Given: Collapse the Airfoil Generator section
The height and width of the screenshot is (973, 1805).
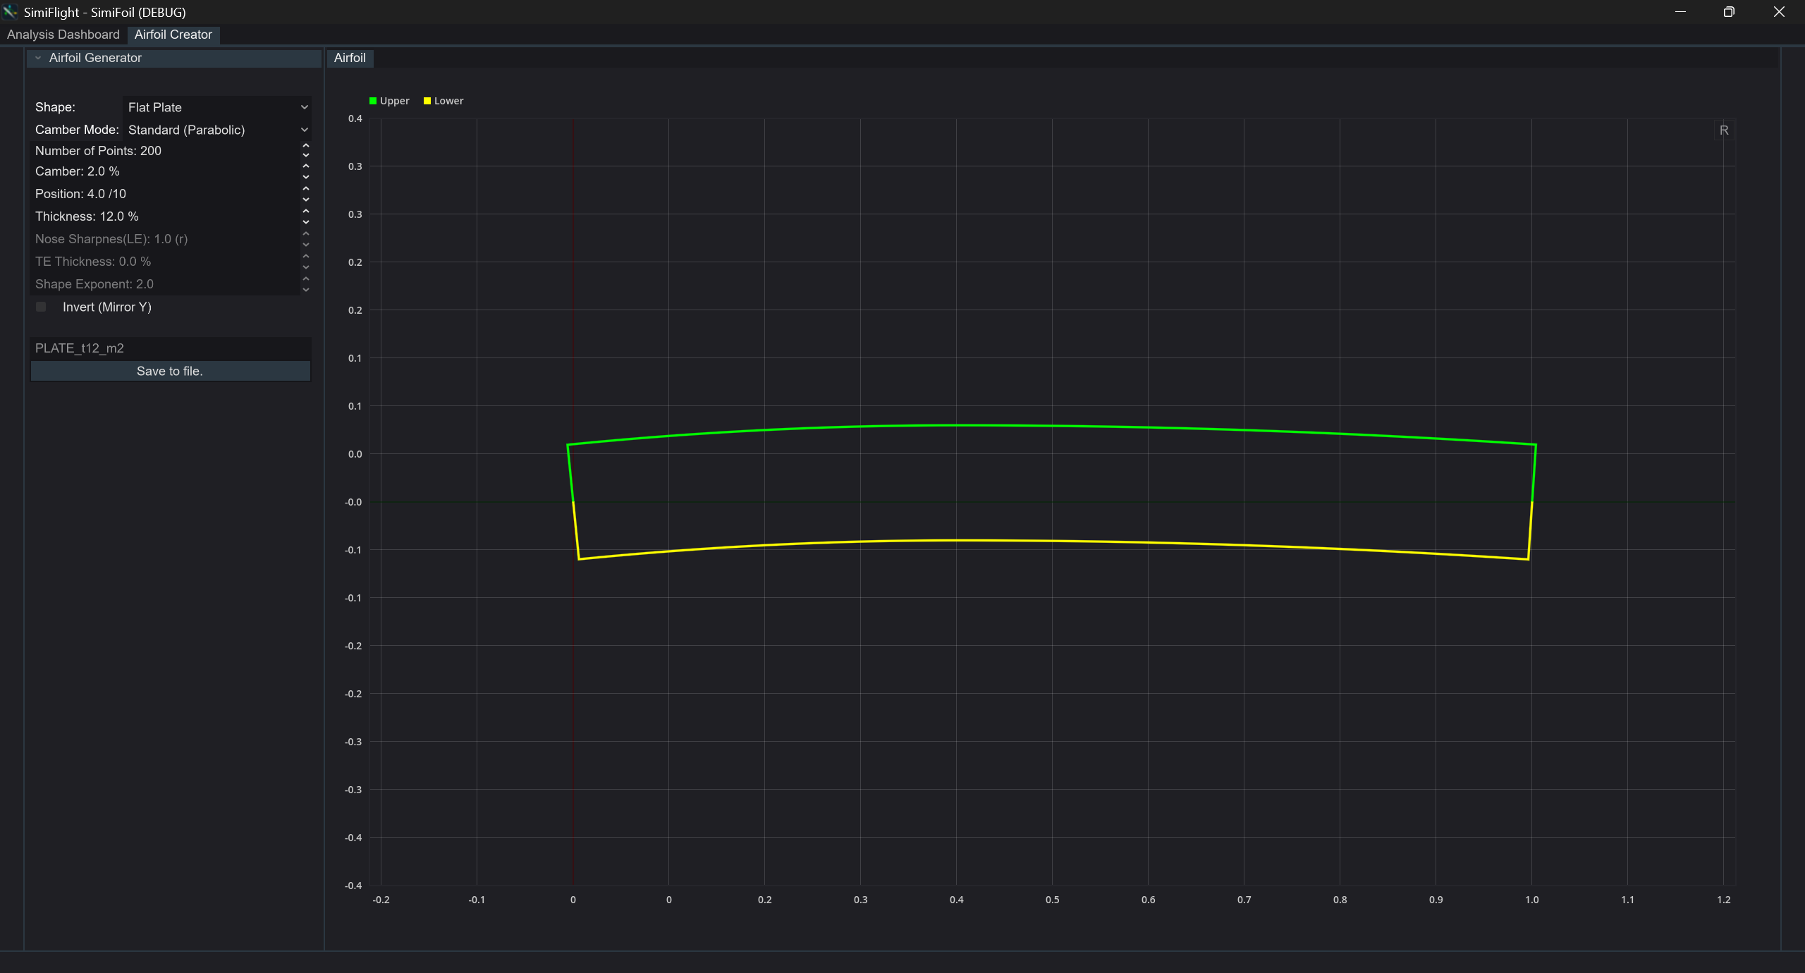Looking at the screenshot, I should tap(38, 58).
